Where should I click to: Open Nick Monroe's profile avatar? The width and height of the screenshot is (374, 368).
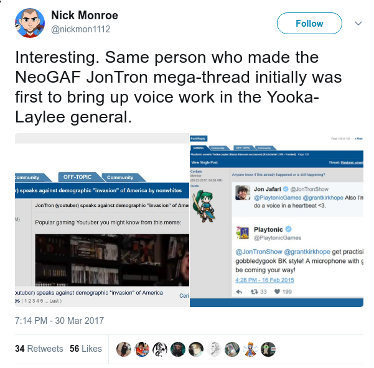click(x=30, y=23)
